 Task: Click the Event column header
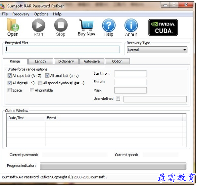pyautogui.click(x=114, y=118)
